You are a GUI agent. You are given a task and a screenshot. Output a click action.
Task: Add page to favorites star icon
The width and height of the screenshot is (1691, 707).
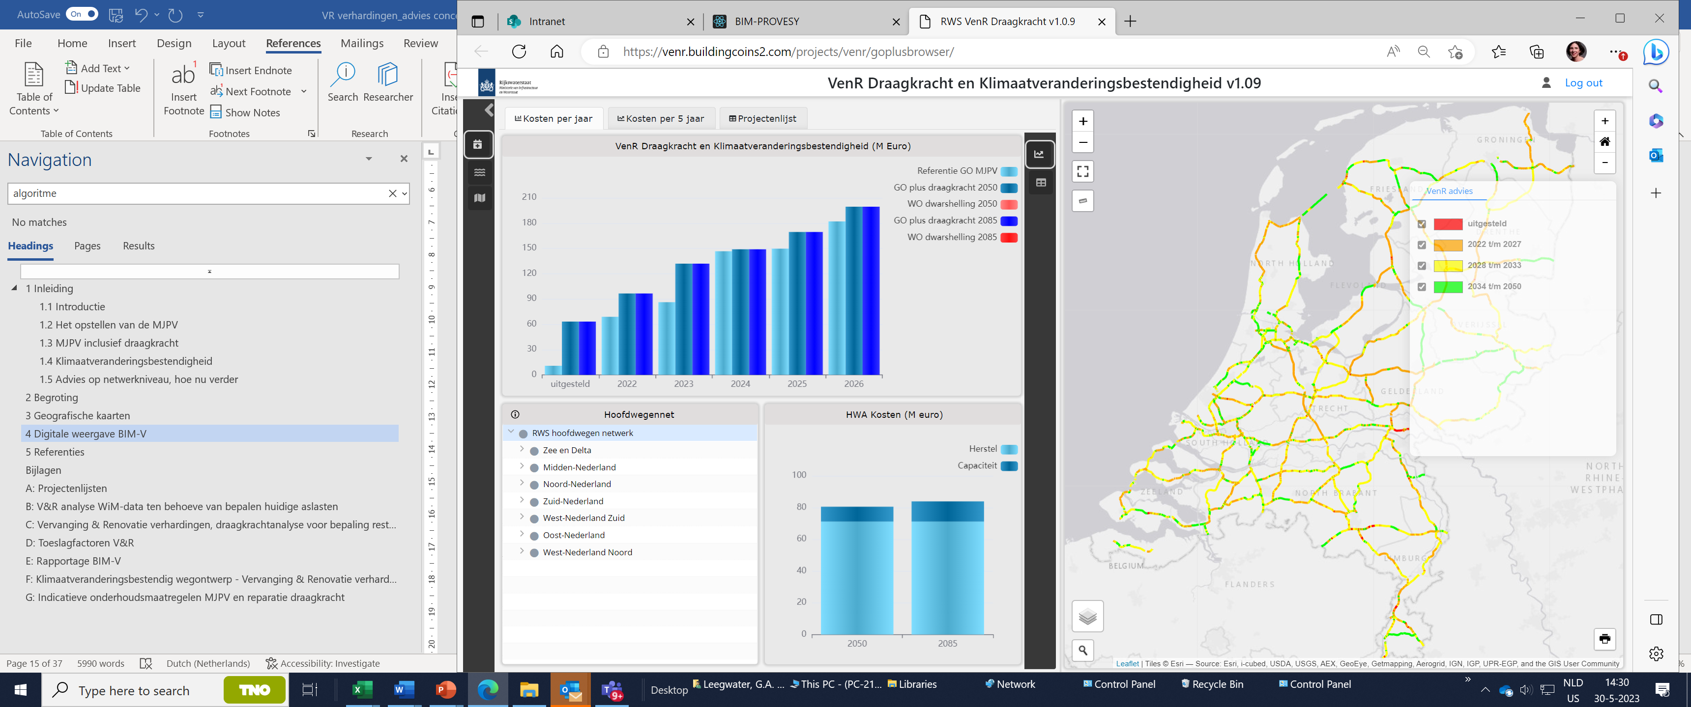tap(1456, 52)
